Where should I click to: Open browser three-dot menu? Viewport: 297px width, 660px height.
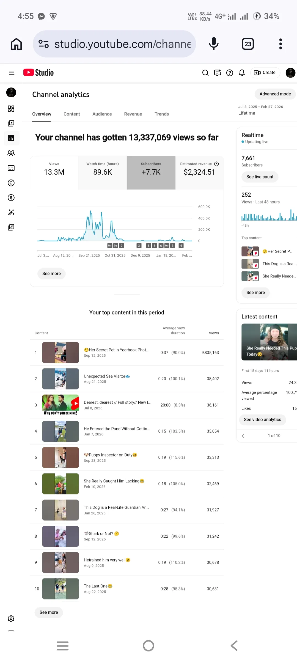(280, 44)
